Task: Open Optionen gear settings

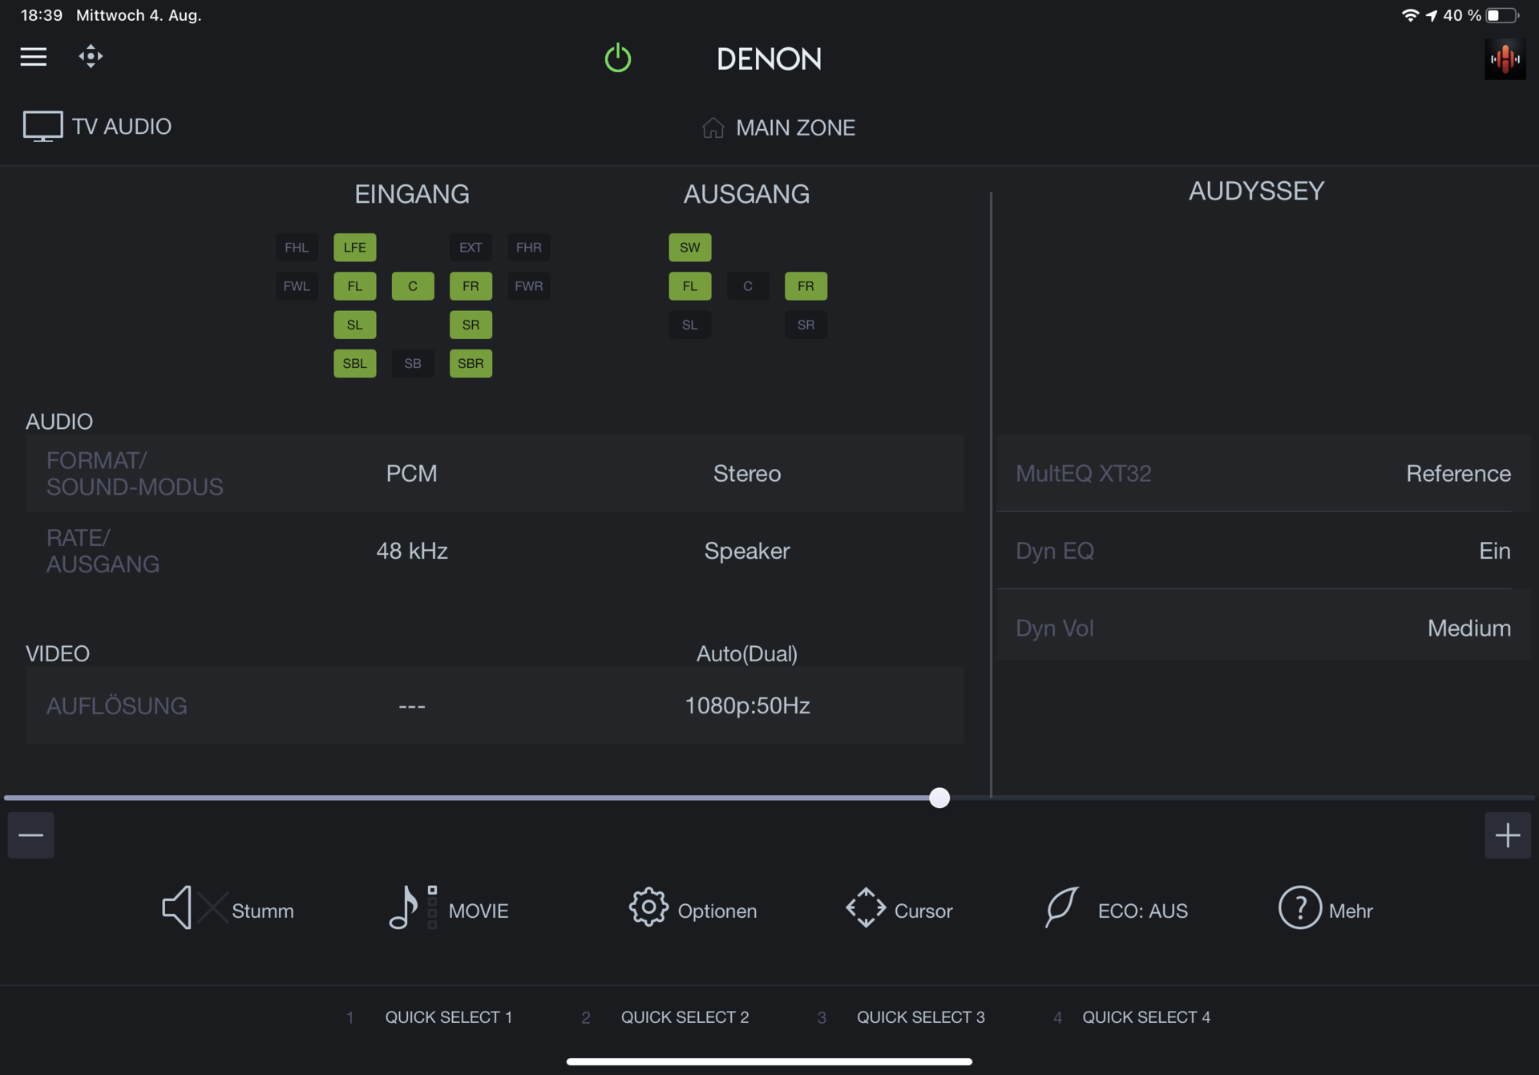Action: pyautogui.click(x=693, y=909)
